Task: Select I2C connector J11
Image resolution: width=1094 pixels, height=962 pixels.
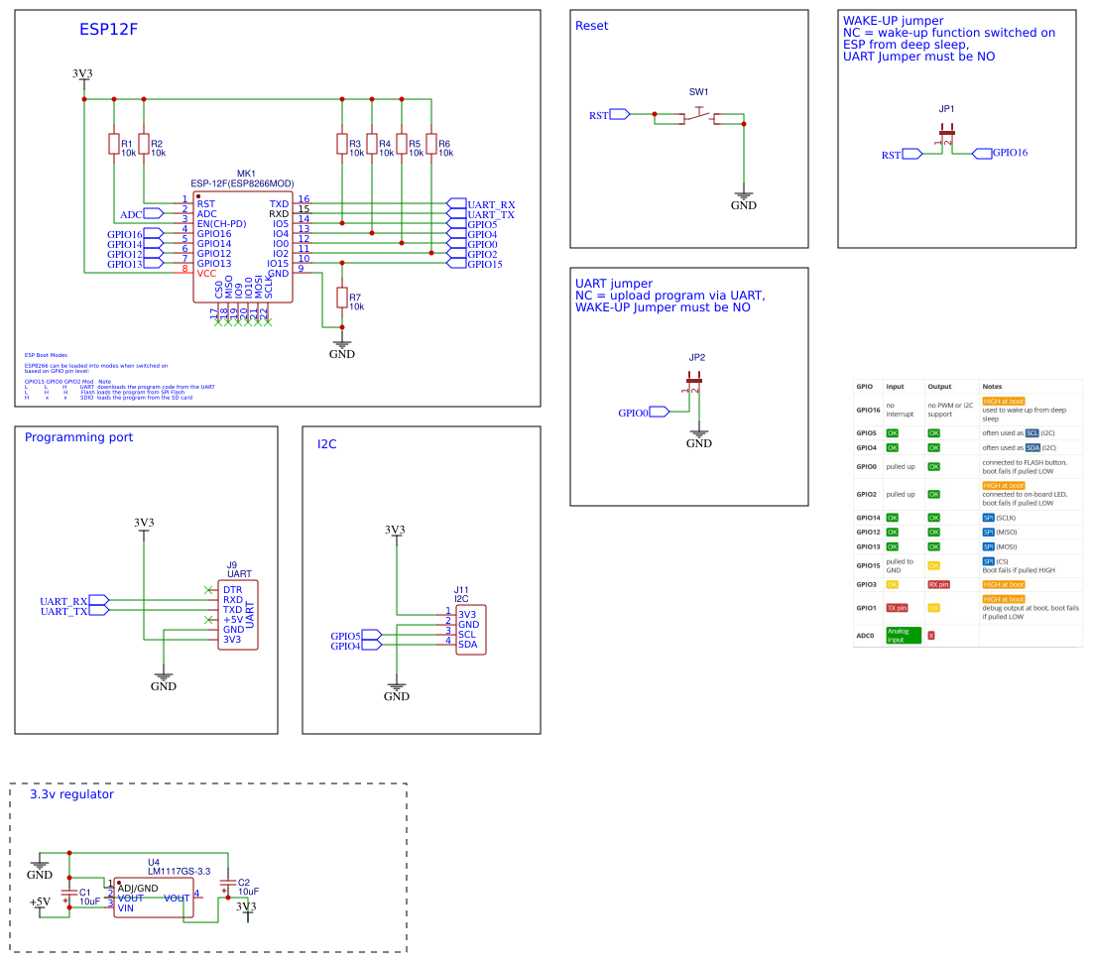Action: 473,628
